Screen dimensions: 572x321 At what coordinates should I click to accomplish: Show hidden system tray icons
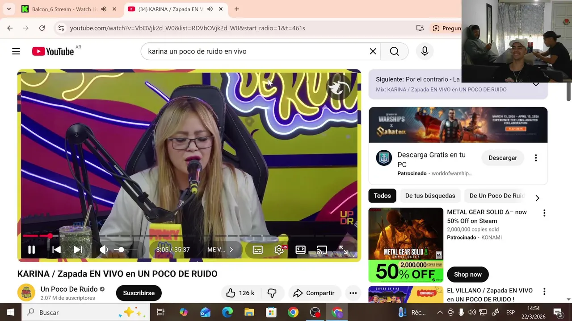pos(440,313)
